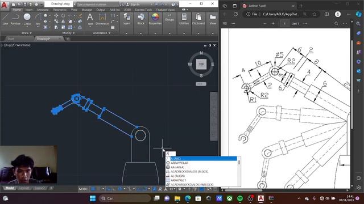Expand the arrow below Layers panel
Screen dimensions: 364x204
click(x=126, y=33)
